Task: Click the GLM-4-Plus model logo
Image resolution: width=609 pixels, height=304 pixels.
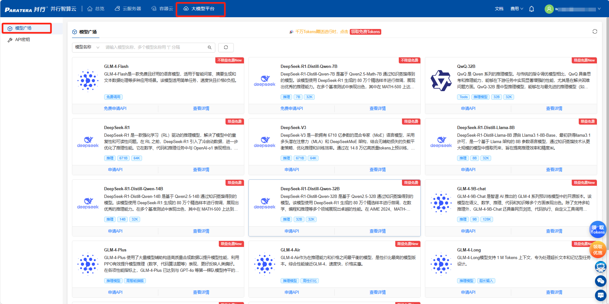Action: click(88, 264)
